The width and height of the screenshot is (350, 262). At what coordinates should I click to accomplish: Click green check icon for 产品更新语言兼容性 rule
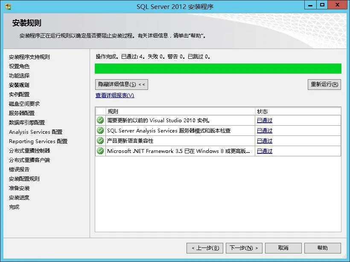[x=100, y=141]
